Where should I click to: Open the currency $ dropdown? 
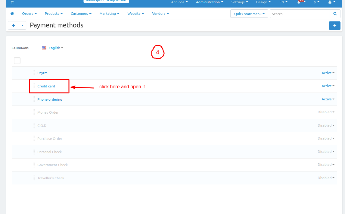point(316,2)
